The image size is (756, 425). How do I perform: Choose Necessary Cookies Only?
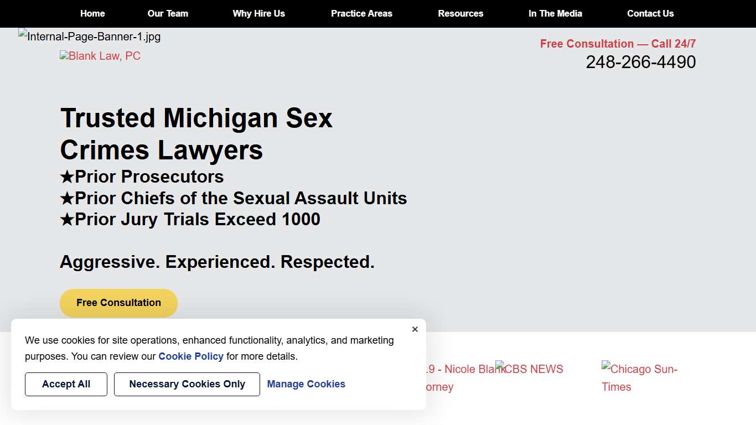click(187, 384)
